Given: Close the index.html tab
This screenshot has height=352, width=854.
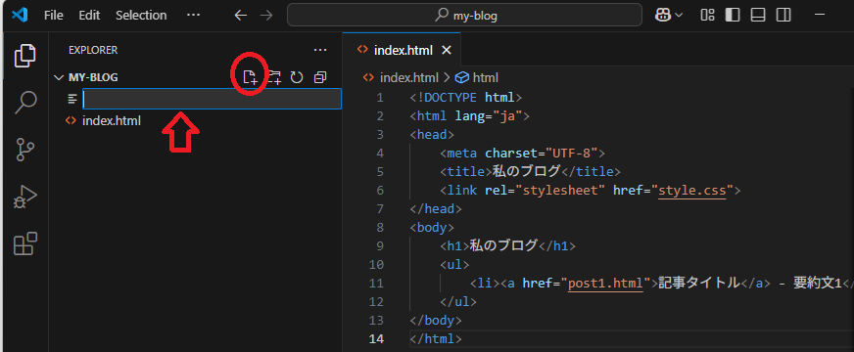Looking at the screenshot, I should pos(446,51).
